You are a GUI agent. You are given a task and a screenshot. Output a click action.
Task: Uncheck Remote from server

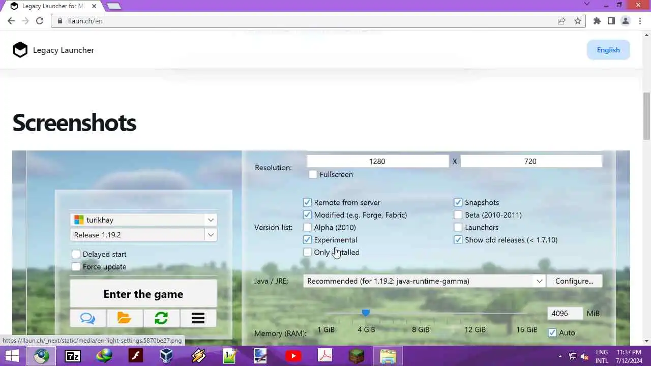(x=307, y=202)
